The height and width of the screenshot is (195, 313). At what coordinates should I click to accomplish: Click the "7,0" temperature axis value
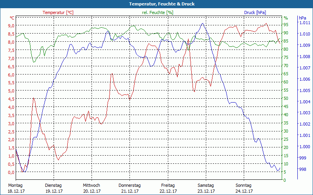pos(11,58)
